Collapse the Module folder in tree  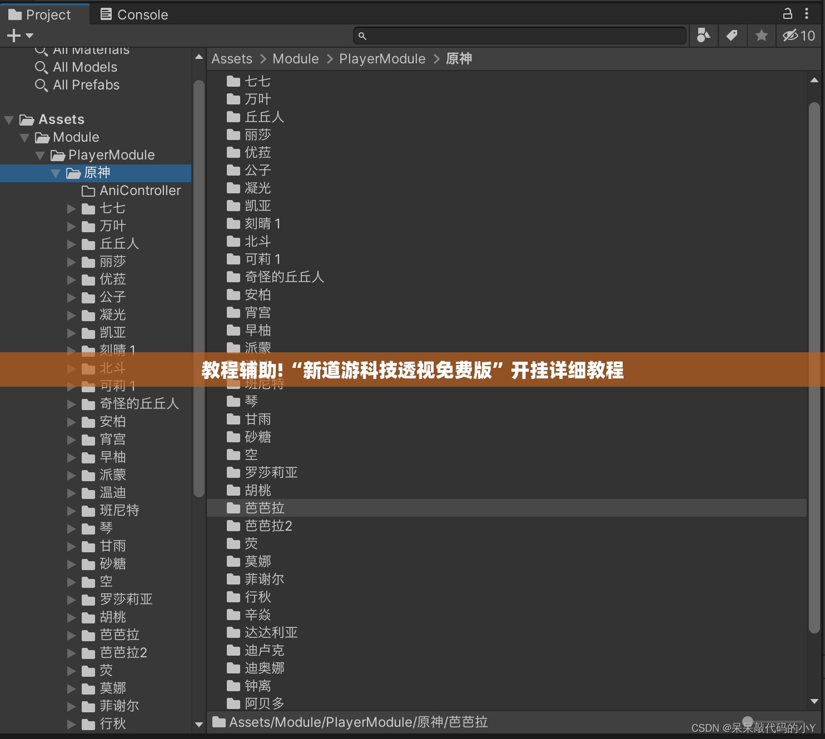[x=24, y=138]
